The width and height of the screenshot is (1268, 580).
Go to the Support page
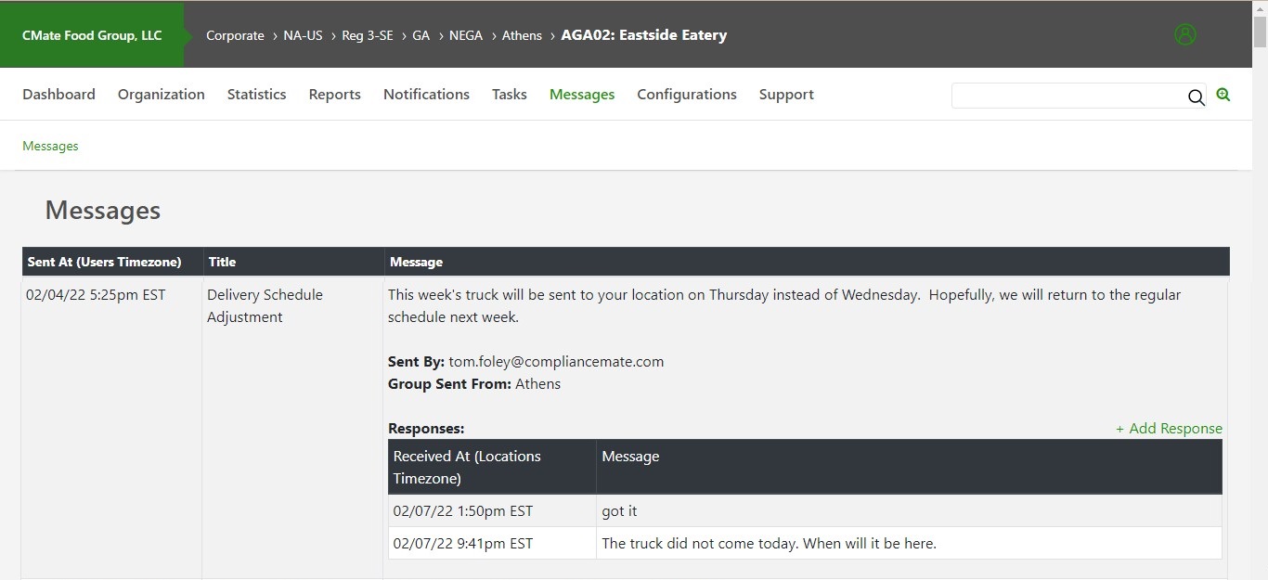point(785,95)
